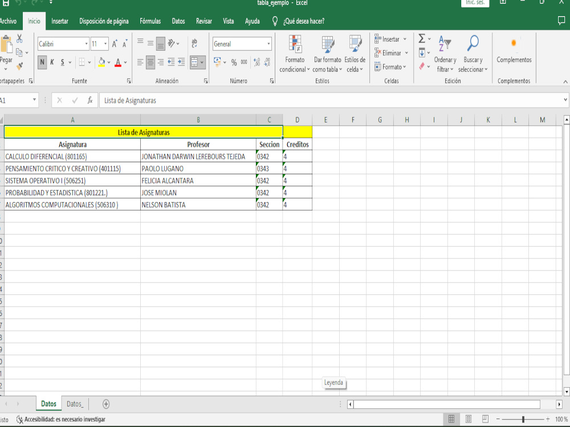Toggle middle vertical alignment
The width and height of the screenshot is (570, 427).
[150, 43]
